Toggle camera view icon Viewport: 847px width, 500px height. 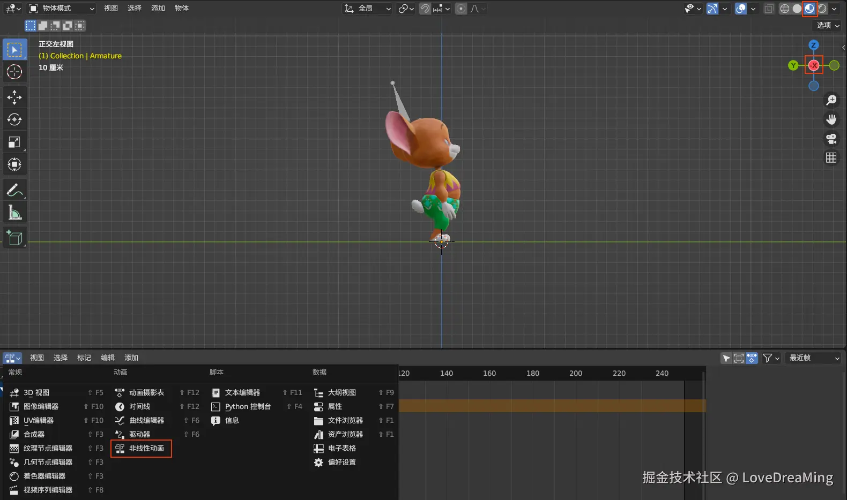[831, 139]
